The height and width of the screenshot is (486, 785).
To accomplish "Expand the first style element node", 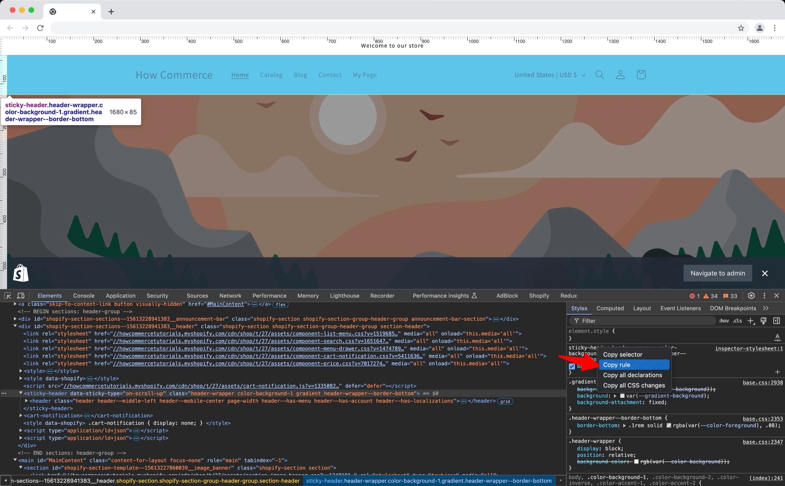I will 21,370.
